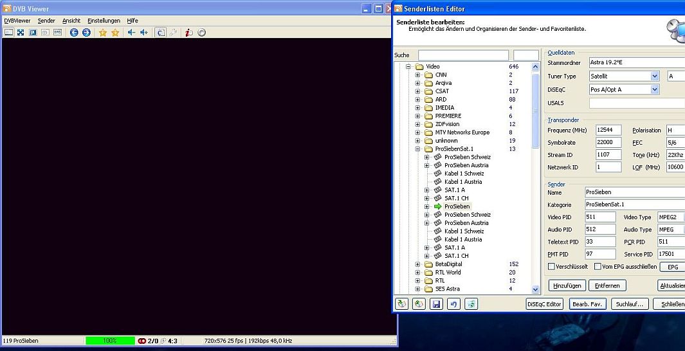685x351 pixels.
Task: Toggle the channel list editor toolbar icon
Action: (x=161, y=32)
